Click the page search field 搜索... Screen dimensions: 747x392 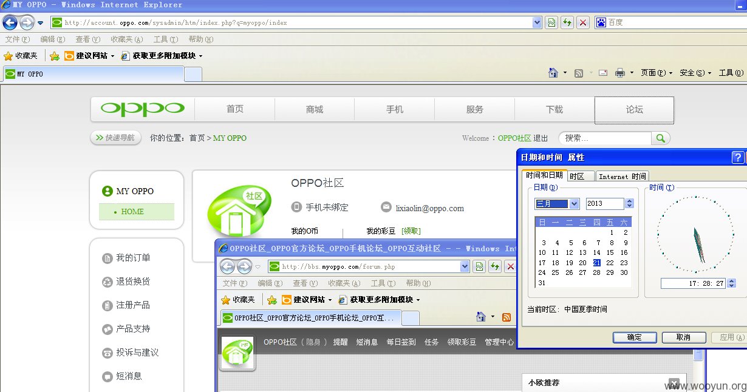(x=605, y=138)
